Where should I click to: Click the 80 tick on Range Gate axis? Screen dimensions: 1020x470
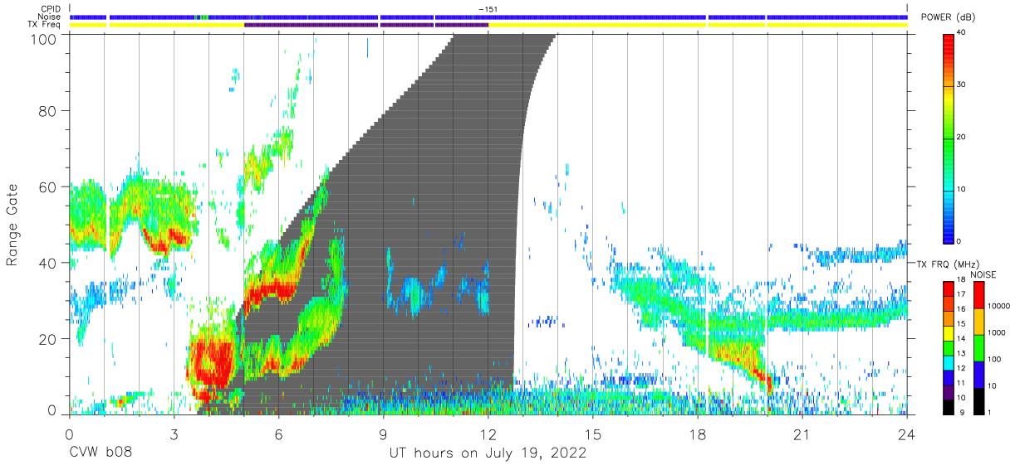(x=48, y=111)
